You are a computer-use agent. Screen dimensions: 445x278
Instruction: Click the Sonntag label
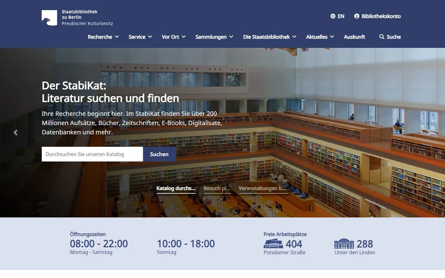click(x=166, y=252)
